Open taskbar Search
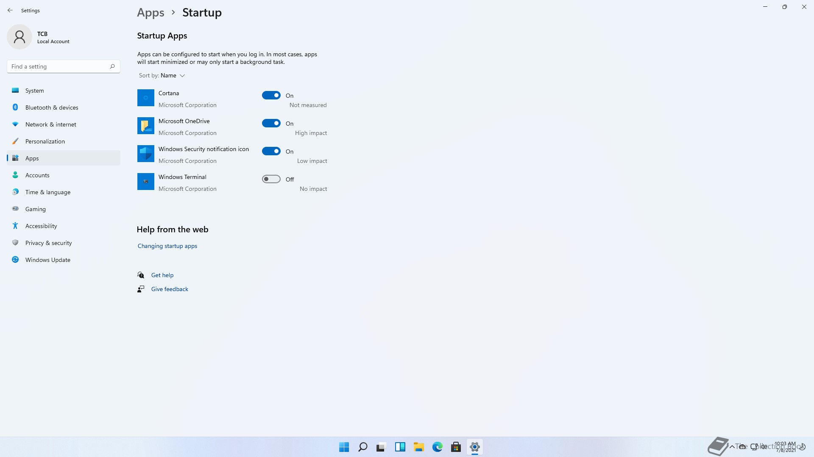This screenshot has height=457, width=814. (x=363, y=447)
